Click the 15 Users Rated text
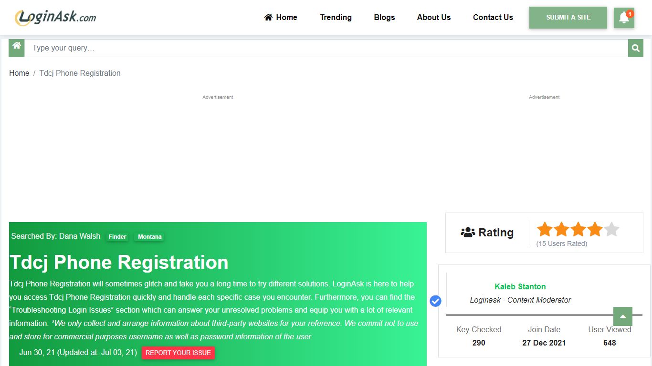 tap(562, 244)
